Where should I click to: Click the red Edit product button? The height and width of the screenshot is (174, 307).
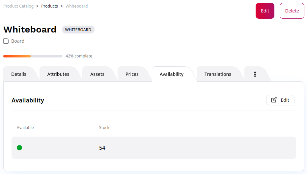click(x=265, y=11)
